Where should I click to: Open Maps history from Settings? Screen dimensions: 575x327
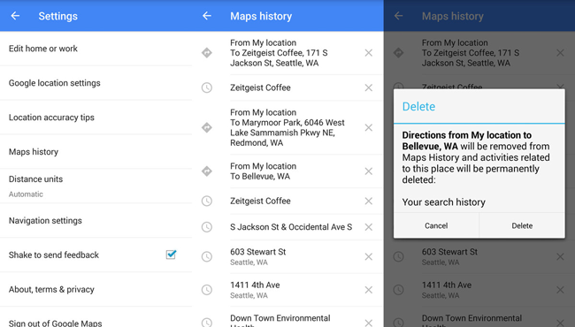tap(96, 152)
